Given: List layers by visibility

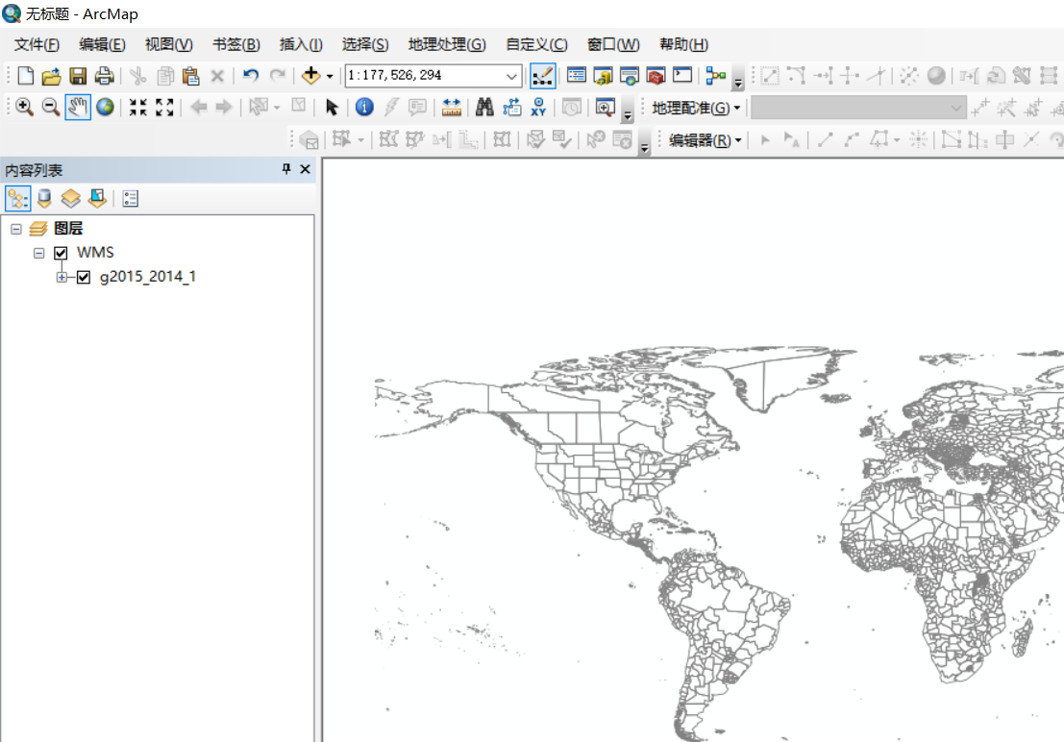Looking at the screenshot, I should coord(70,199).
